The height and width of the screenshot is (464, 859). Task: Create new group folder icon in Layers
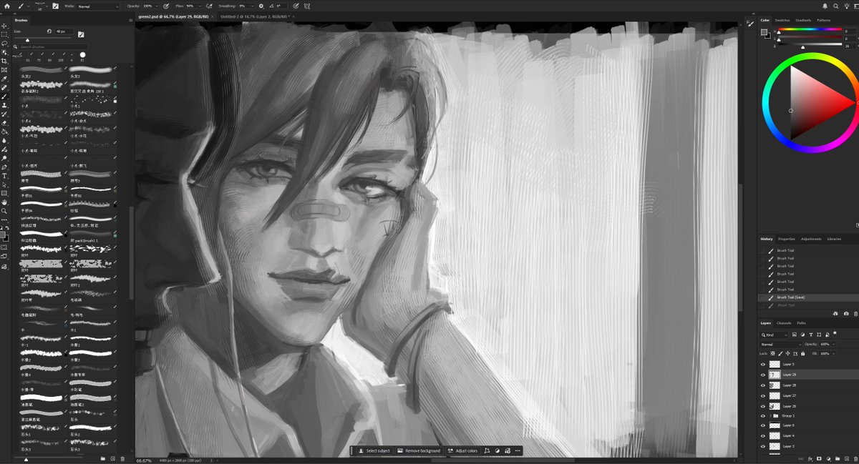click(838, 458)
